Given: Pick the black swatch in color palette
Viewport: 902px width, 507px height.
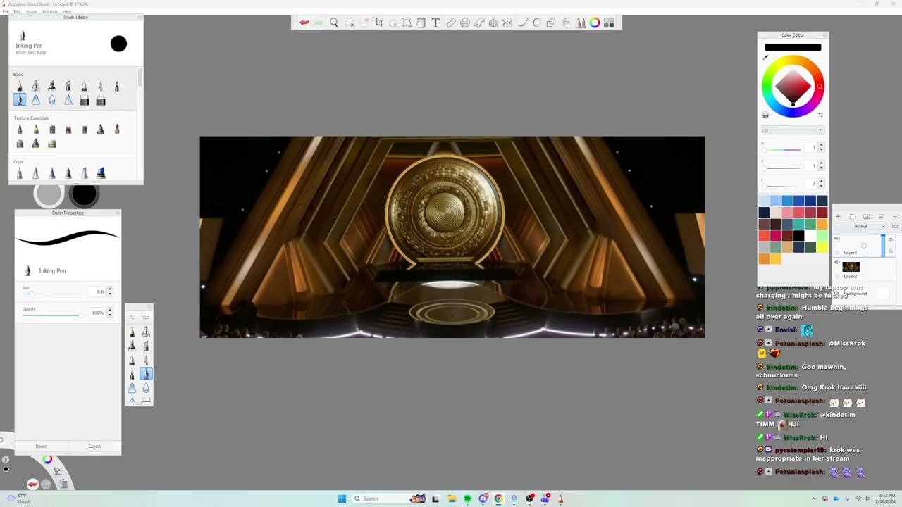Looking at the screenshot, I should [x=798, y=236].
